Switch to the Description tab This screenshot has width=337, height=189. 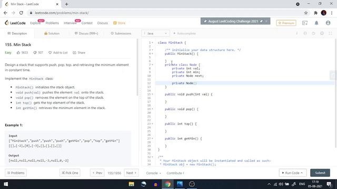[17, 34]
